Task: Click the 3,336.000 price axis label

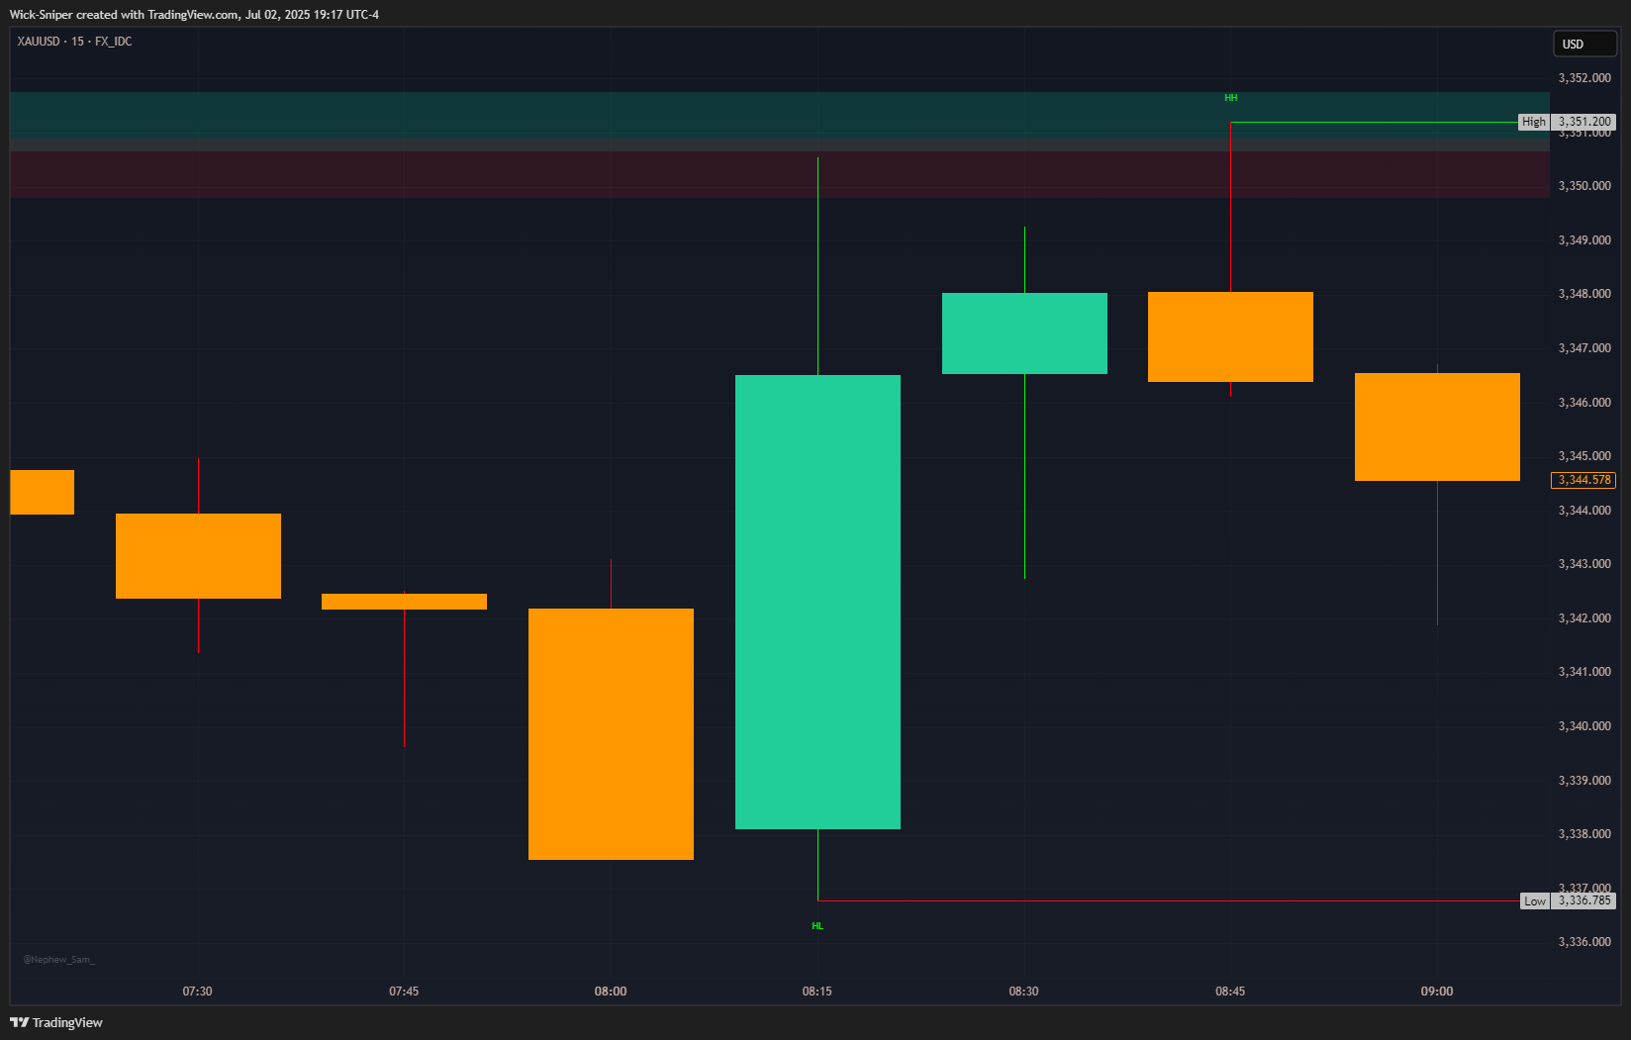Action: click(1584, 942)
